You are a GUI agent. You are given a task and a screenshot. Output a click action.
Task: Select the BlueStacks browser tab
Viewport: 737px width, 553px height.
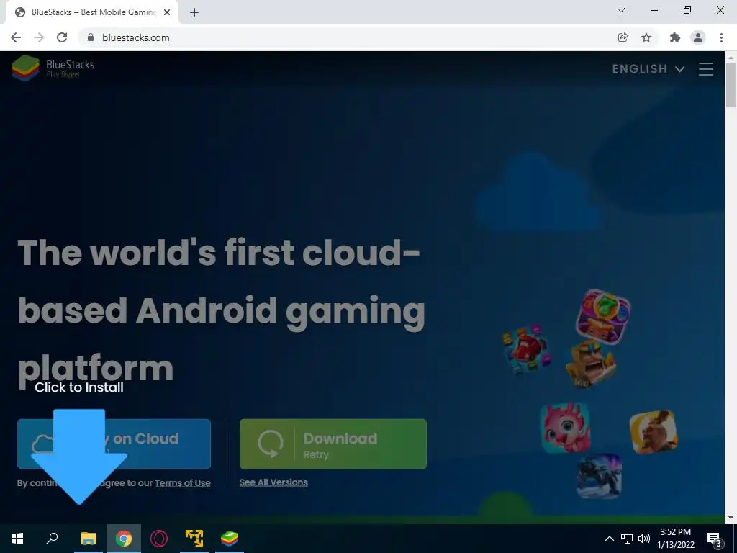(91, 12)
